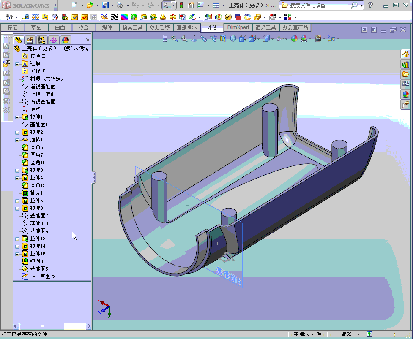The image size is (413, 339).
Task: Open Mass Properties scale icon
Action: [35, 17]
